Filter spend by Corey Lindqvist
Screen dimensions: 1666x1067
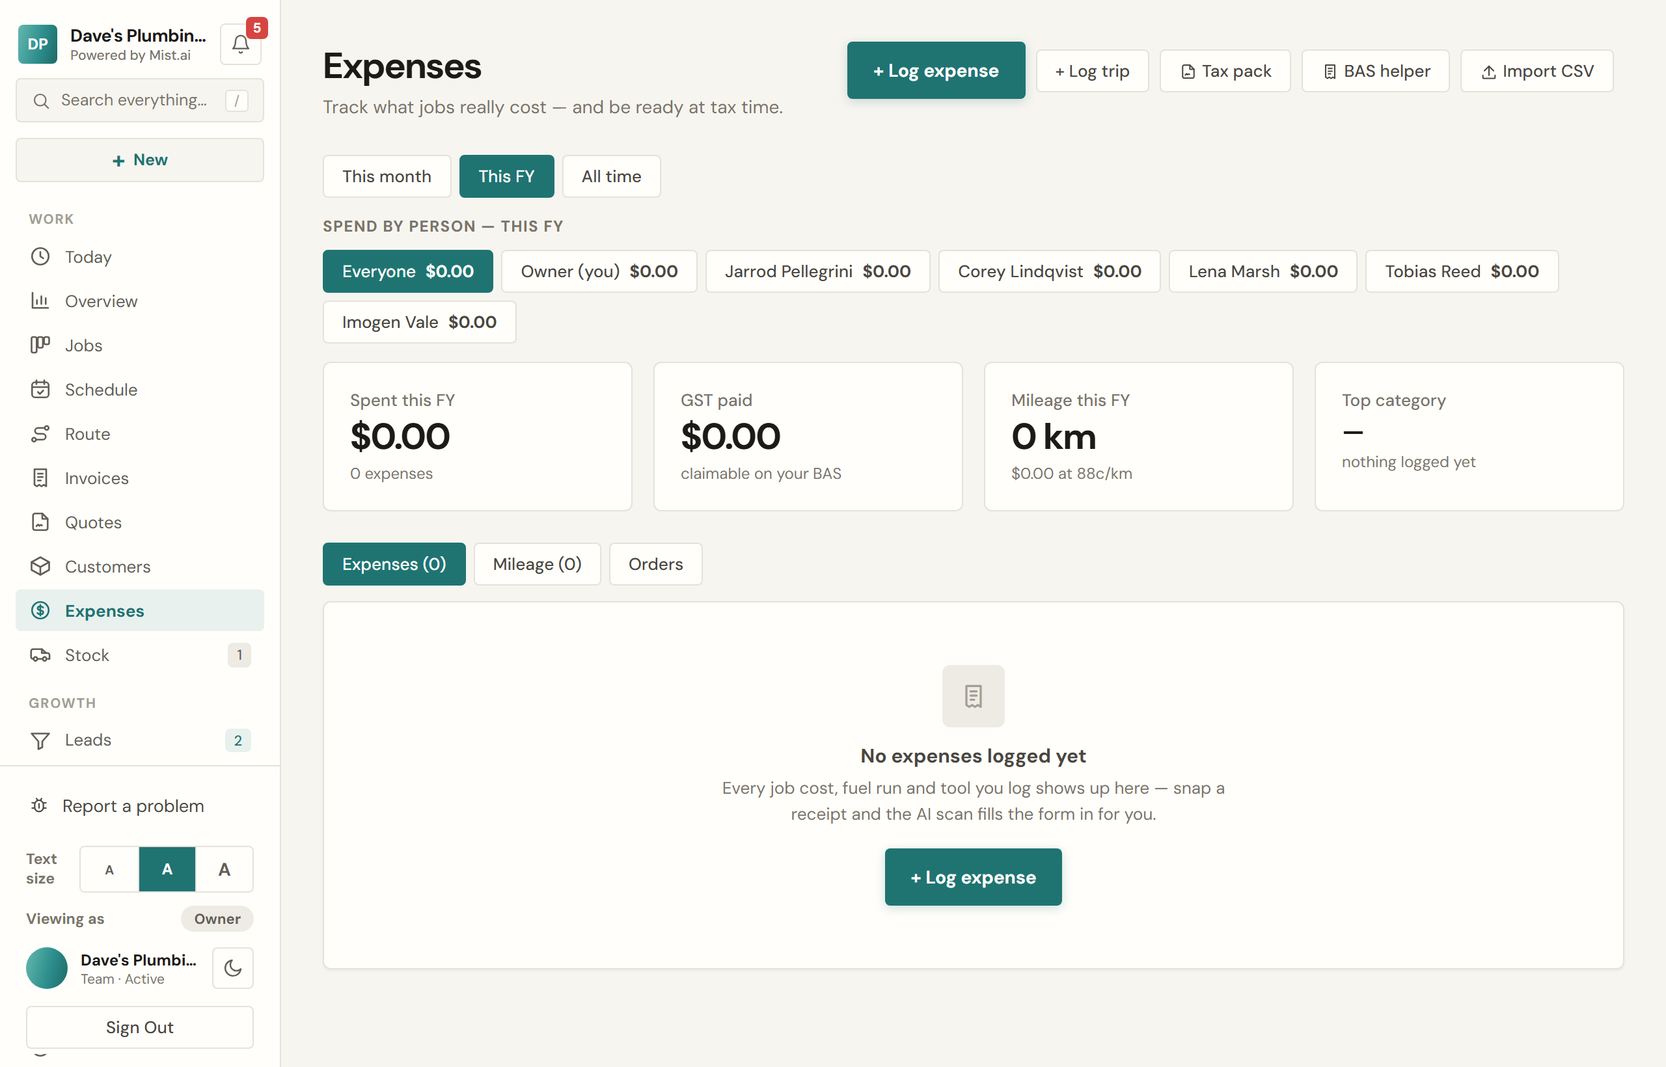tap(1049, 271)
